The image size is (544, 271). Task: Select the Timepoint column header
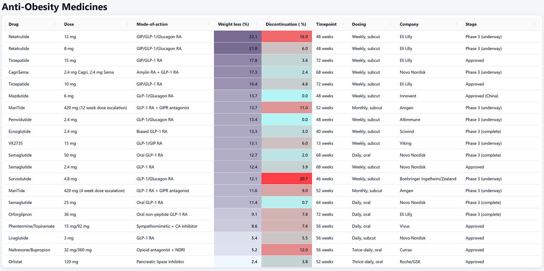click(x=326, y=24)
